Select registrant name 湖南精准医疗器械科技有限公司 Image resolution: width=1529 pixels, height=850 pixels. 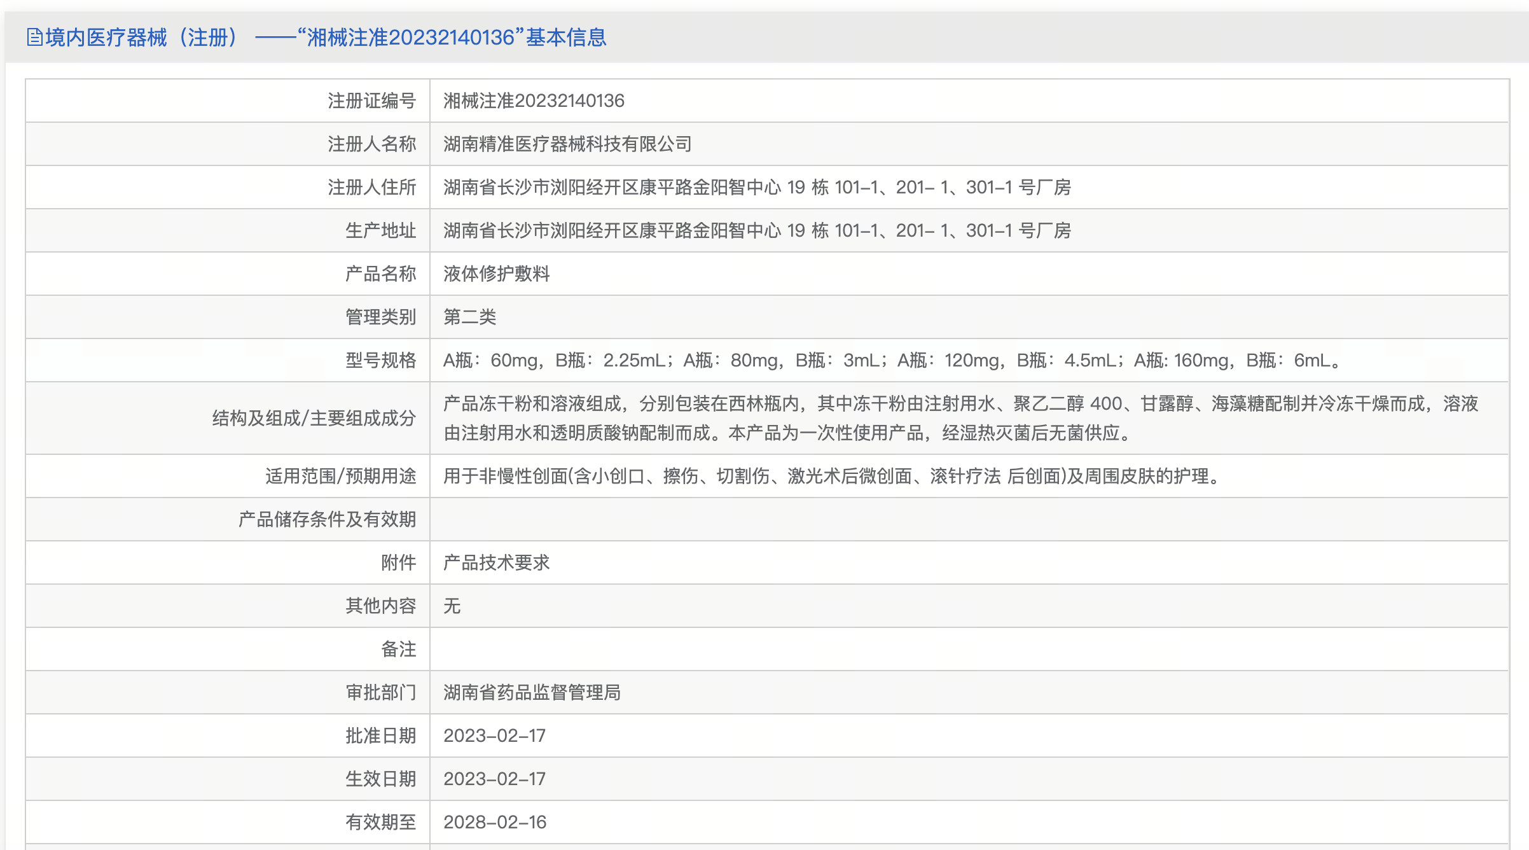[x=567, y=144]
